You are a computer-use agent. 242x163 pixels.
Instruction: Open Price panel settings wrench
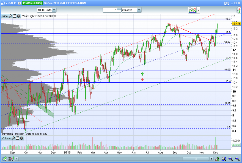[x=10, y=16]
